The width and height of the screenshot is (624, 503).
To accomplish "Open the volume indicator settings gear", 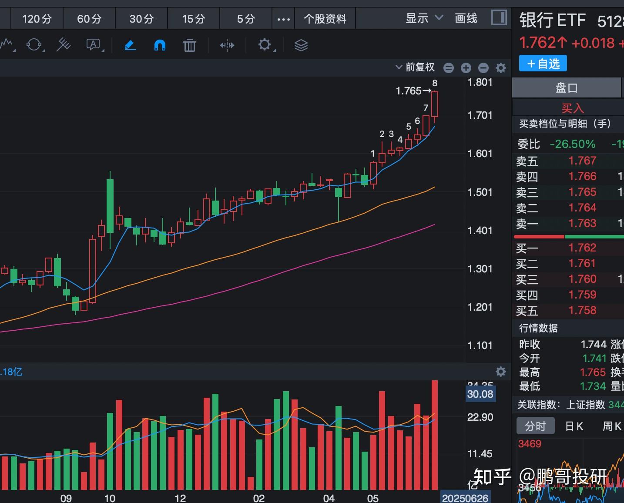I will point(501,372).
